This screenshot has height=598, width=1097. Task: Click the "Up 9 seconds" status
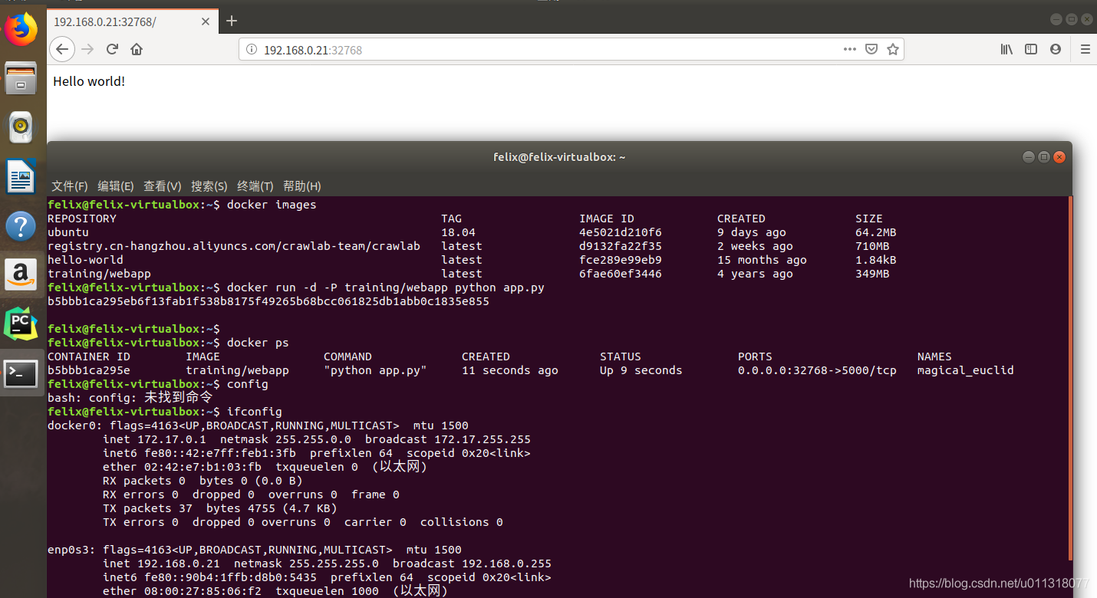click(641, 370)
